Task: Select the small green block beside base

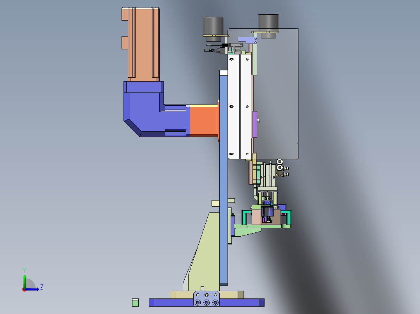Action: (x=135, y=302)
